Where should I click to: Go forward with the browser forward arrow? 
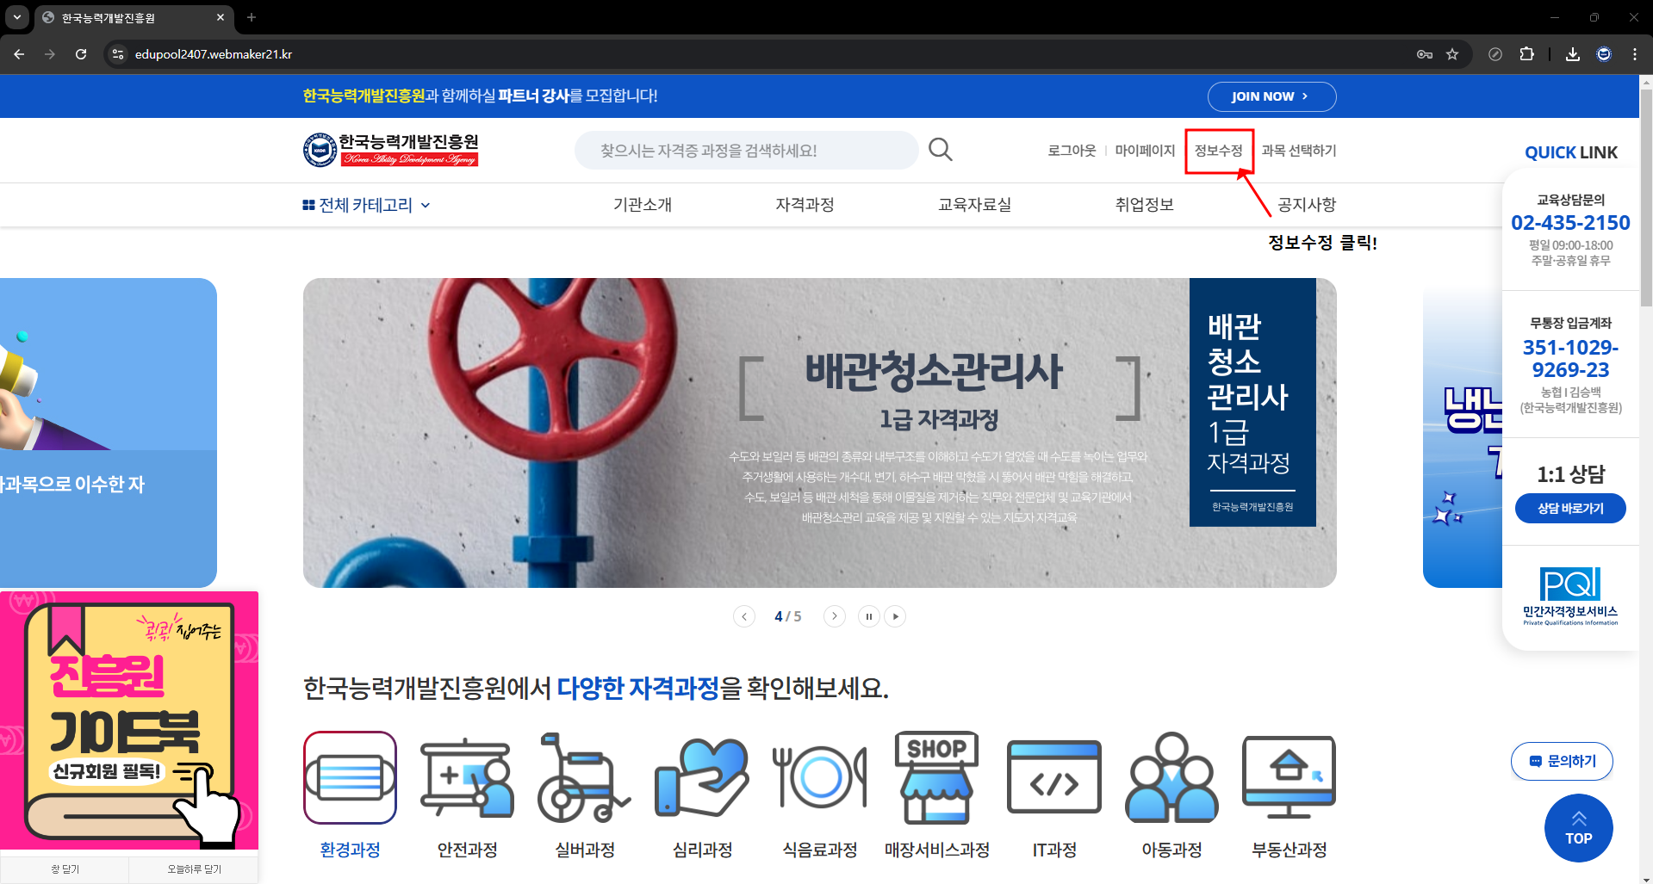50,54
